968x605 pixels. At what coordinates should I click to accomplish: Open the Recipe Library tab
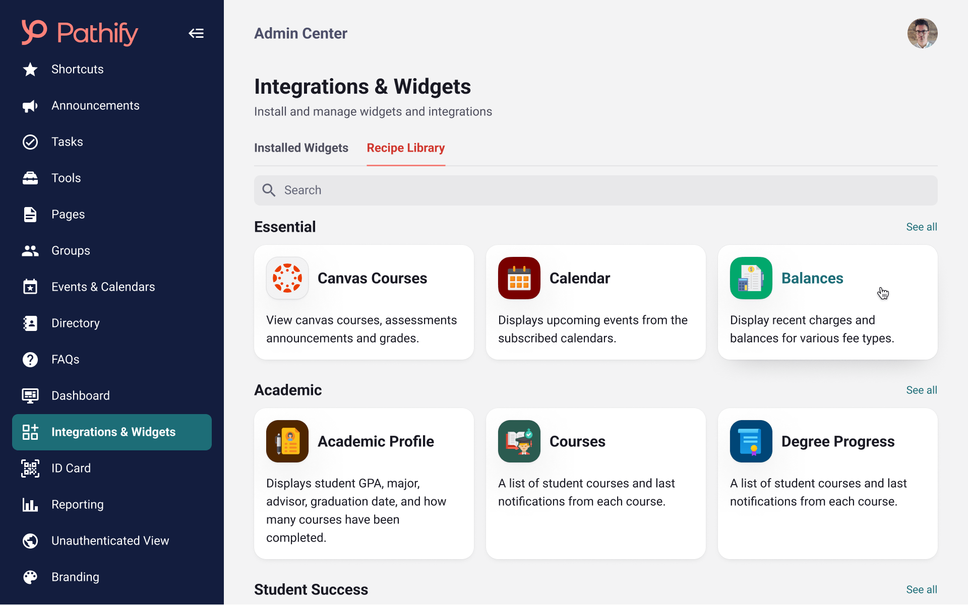(x=406, y=148)
